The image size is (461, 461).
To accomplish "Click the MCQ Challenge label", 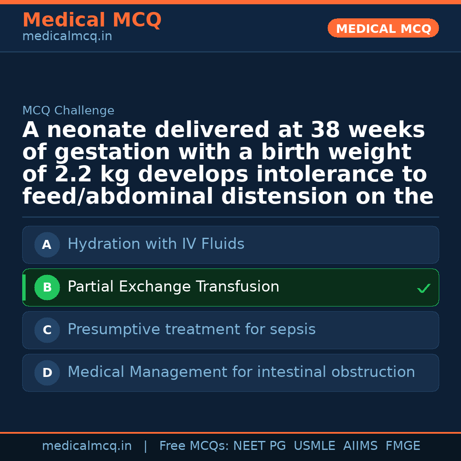I will tap(68, 111).
